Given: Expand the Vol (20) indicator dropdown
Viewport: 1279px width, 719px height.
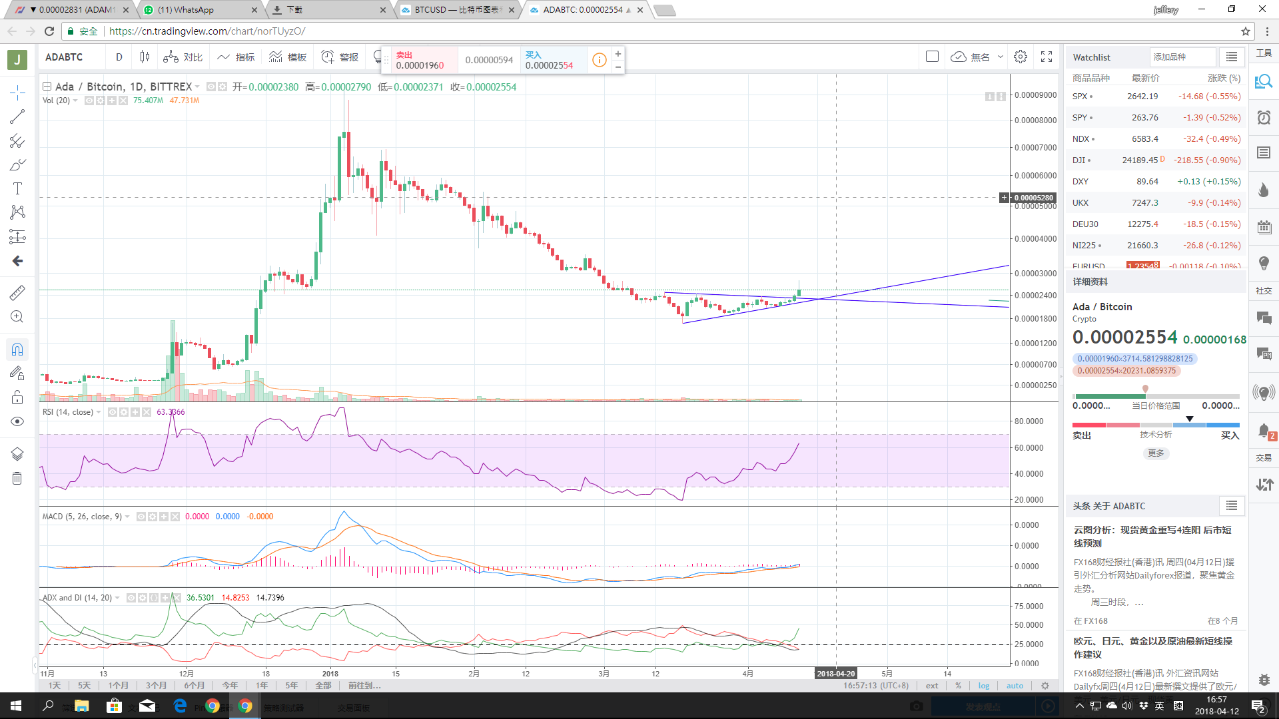Looking at the screenshot, I should click(x=75, y=101).
